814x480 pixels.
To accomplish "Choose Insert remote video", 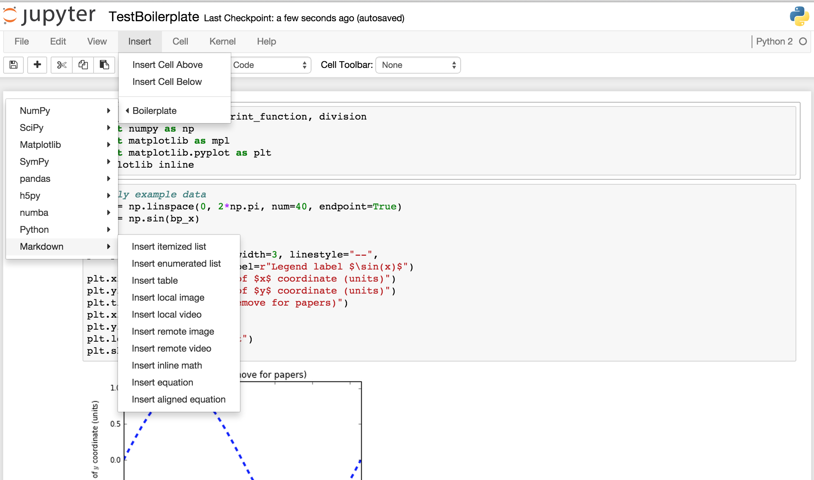I will (179, 348).
